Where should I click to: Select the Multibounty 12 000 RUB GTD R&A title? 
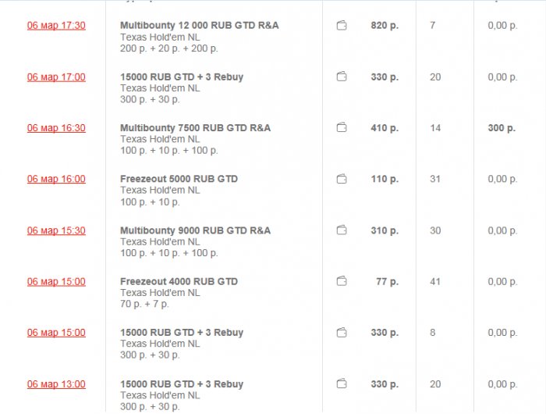tap(199, 26)
